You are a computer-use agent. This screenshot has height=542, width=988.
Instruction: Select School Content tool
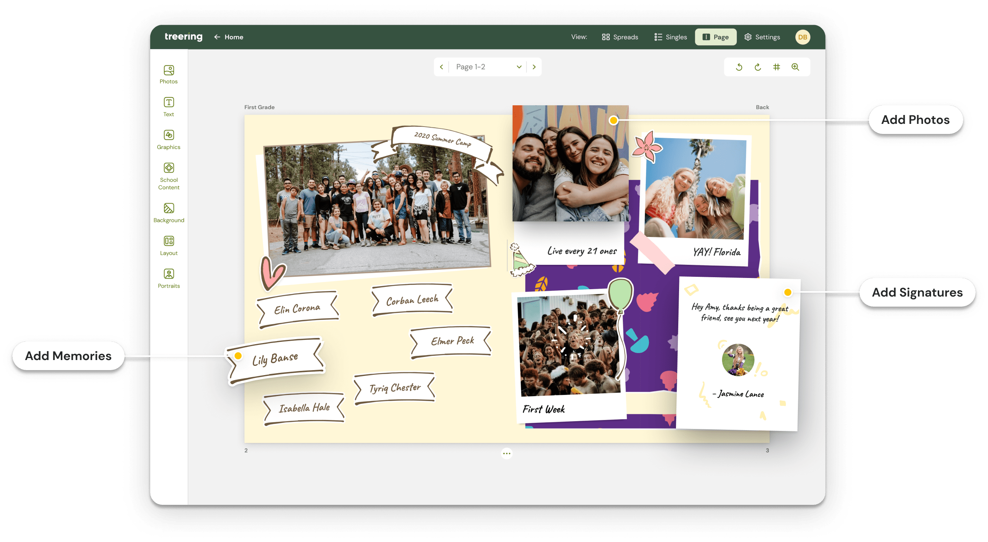coord(169,176)
